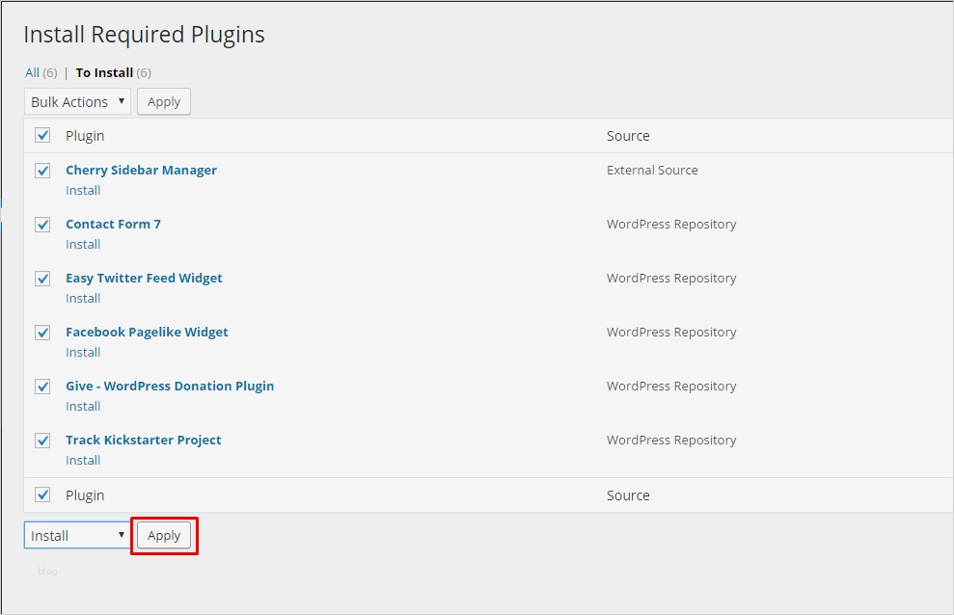The width and height of the screenshot is (954, 615).
Task: Click Install under Contact Form 7
Action: click(x=83, y=244)
